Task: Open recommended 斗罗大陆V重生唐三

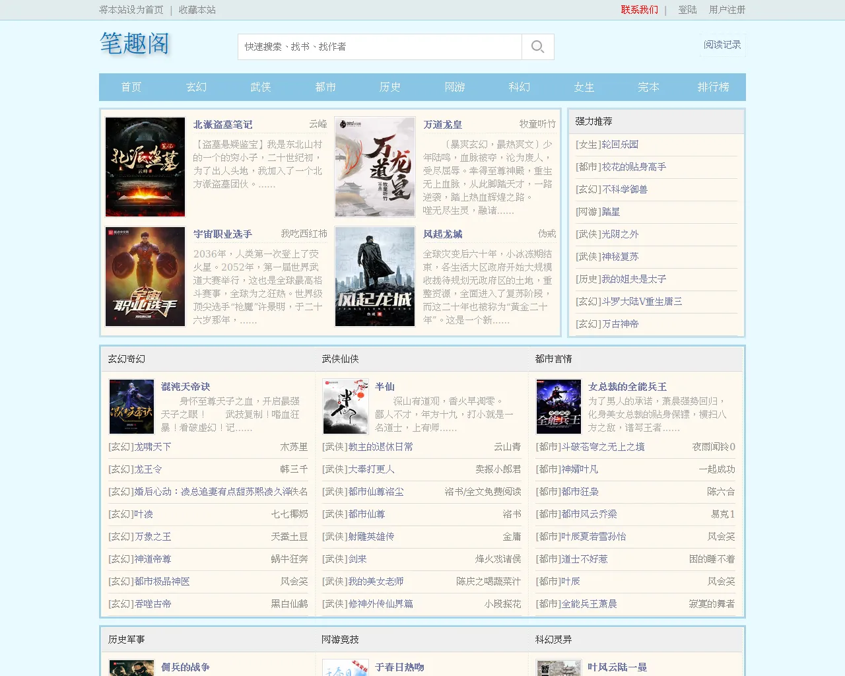Action: point(642,302)
